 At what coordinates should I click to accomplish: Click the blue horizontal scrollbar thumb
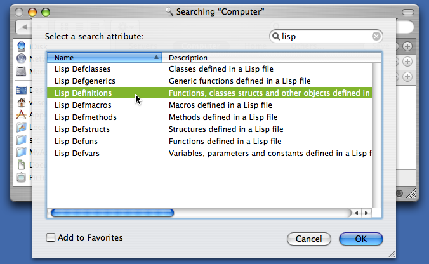tap(112, 213)
